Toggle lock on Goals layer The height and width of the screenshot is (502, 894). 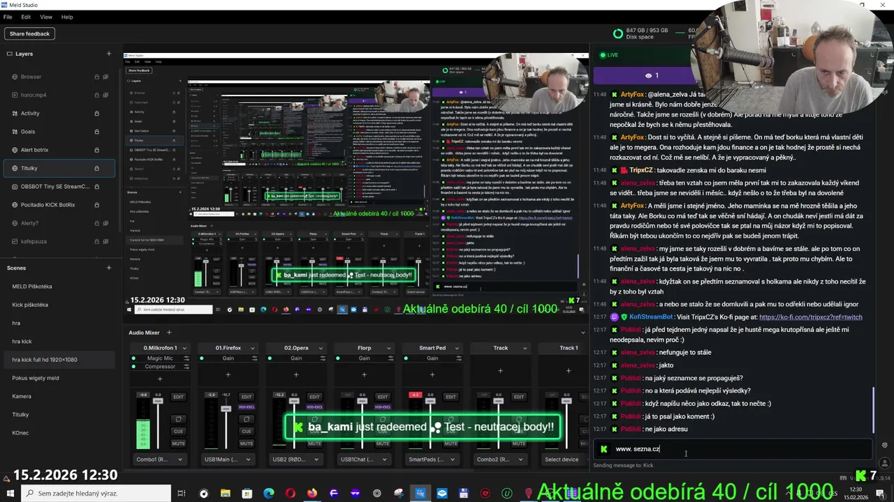(96, 131)
